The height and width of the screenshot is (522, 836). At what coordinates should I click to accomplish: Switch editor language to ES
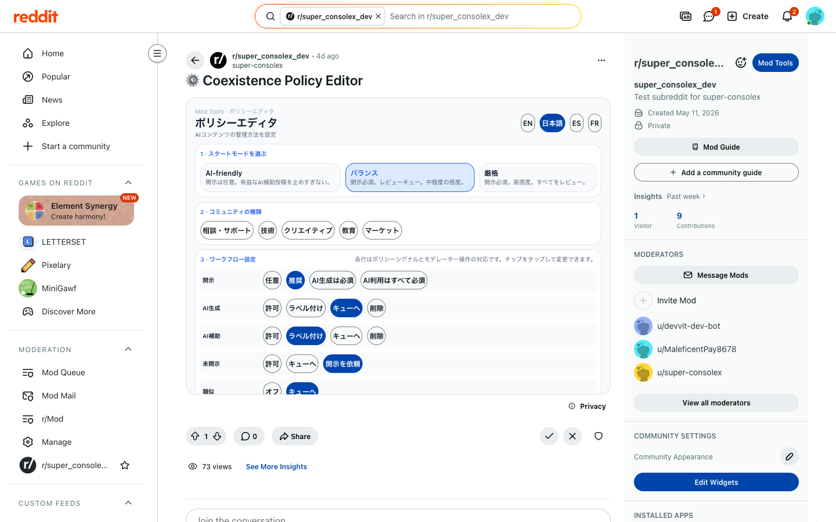click(x=576, y=123)
